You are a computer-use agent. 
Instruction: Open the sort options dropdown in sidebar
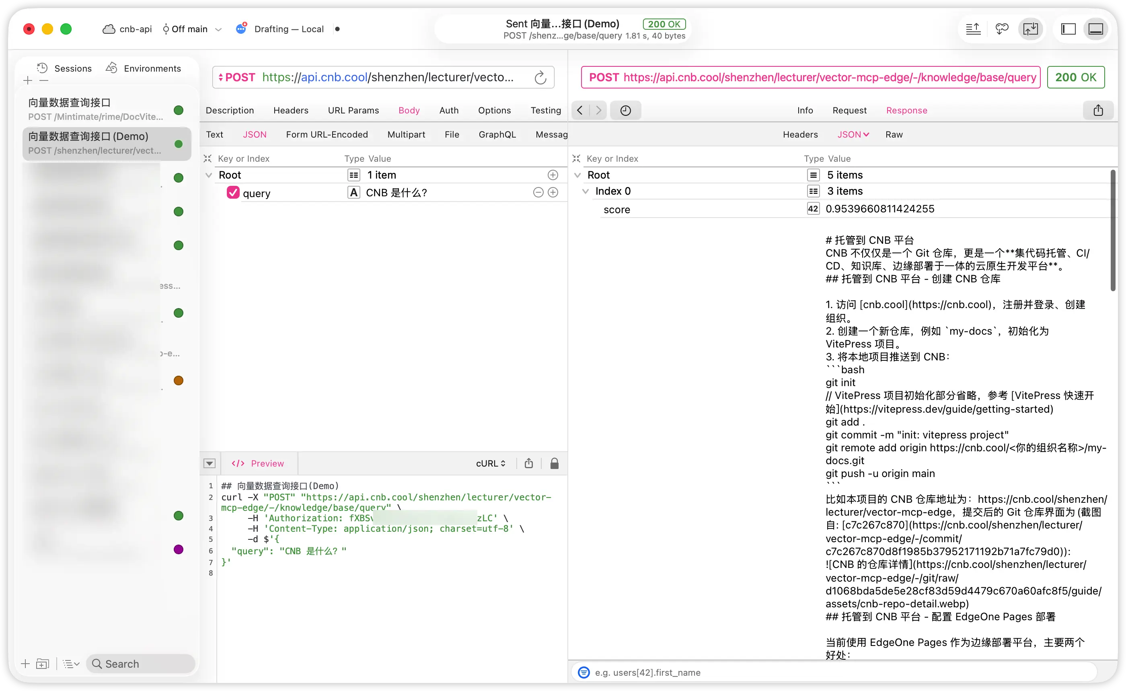point(71,664)
